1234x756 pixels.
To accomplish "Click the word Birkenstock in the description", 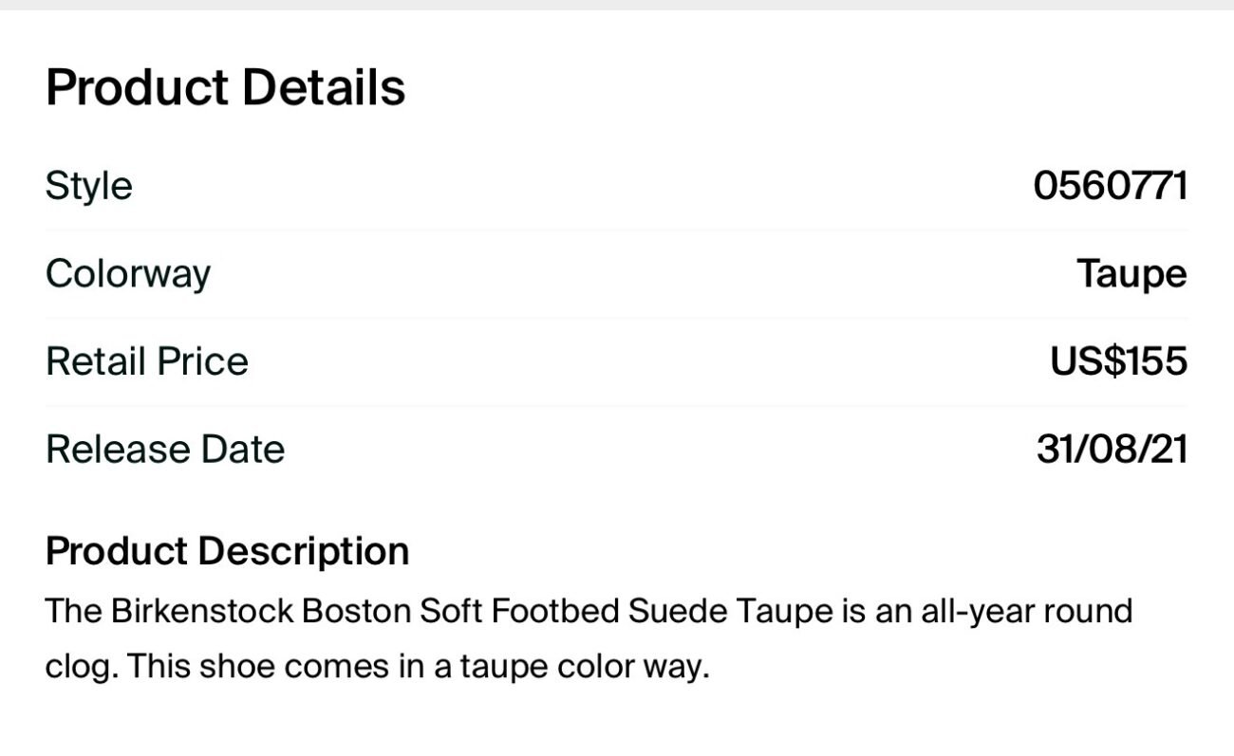I will click(202, 611).
